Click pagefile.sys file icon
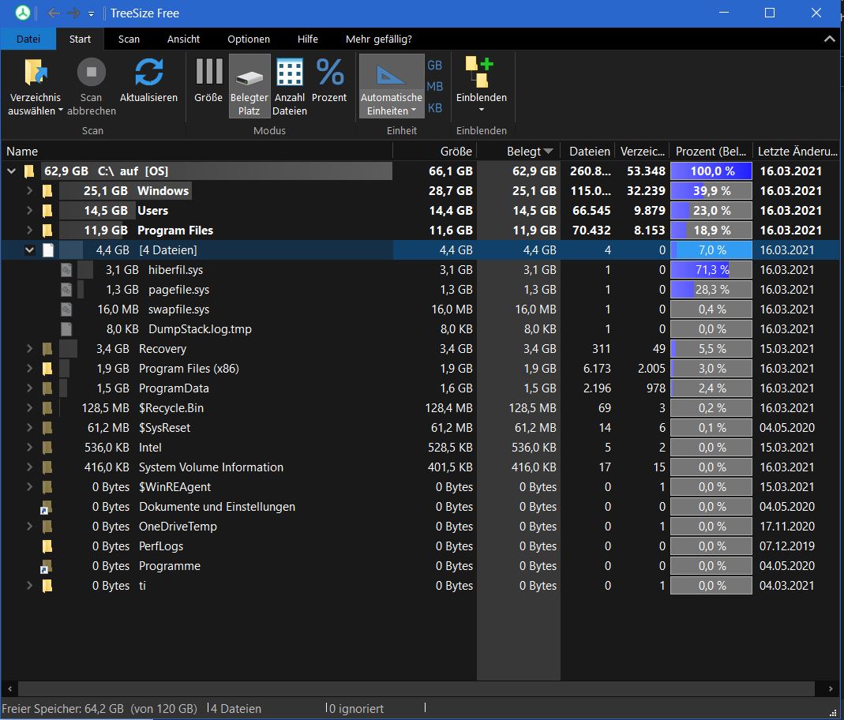Image resolution: width=844 pixels, height=720 pixels. [x=66, y=290]
